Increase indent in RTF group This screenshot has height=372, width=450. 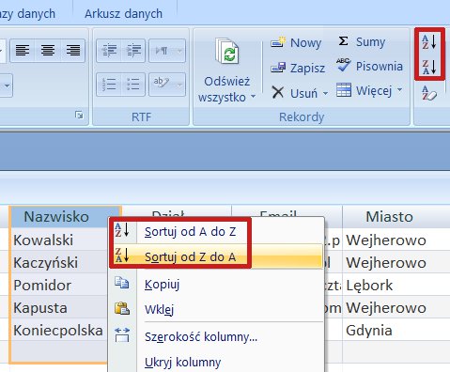tap(133, 51)
